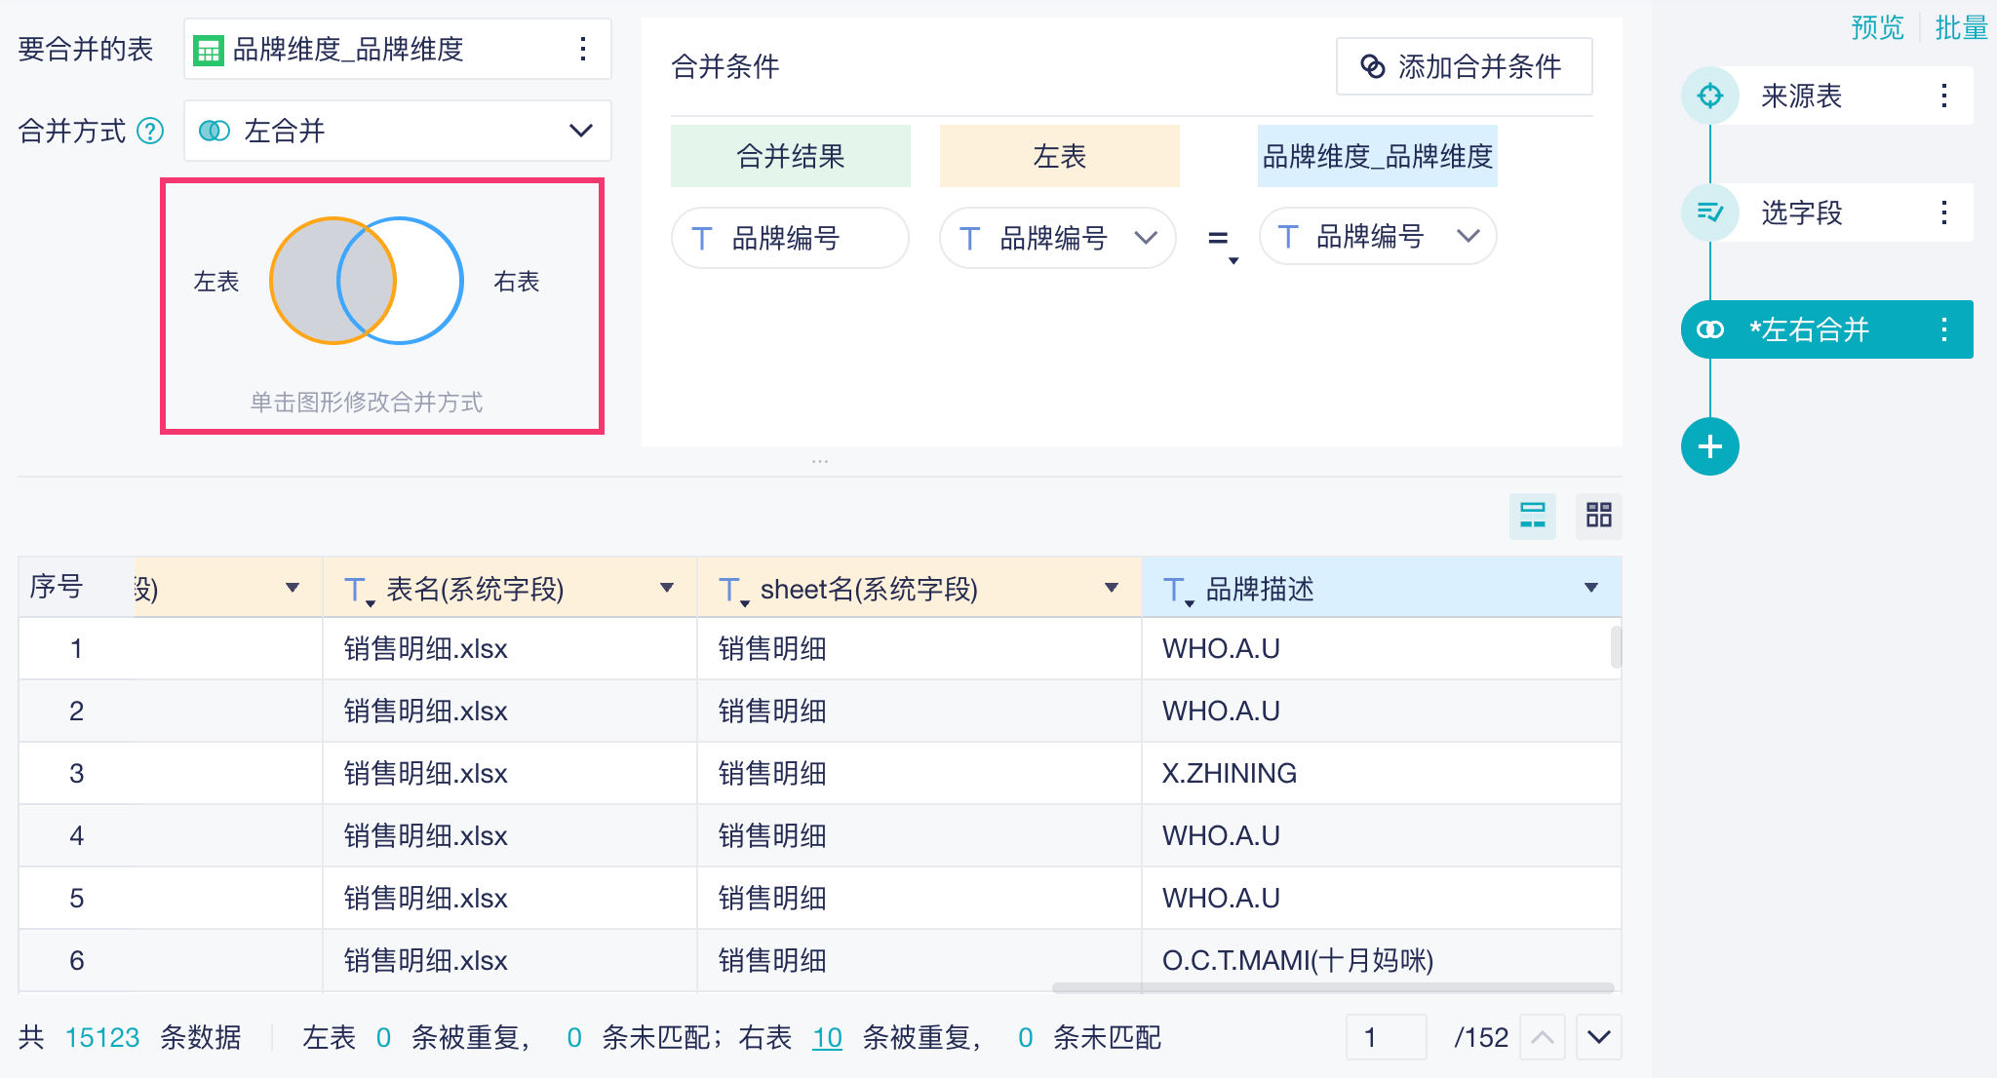Add a new step with plus button

click(x=1709, y=446)
